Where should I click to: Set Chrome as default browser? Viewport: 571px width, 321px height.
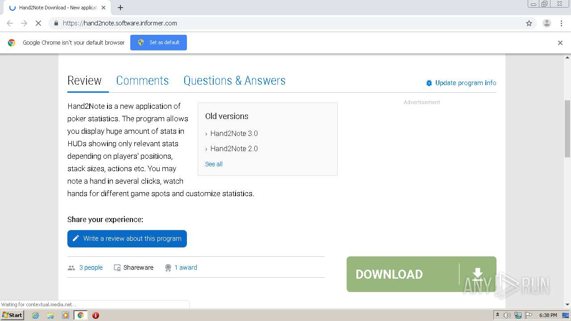(x=158, y=42)
